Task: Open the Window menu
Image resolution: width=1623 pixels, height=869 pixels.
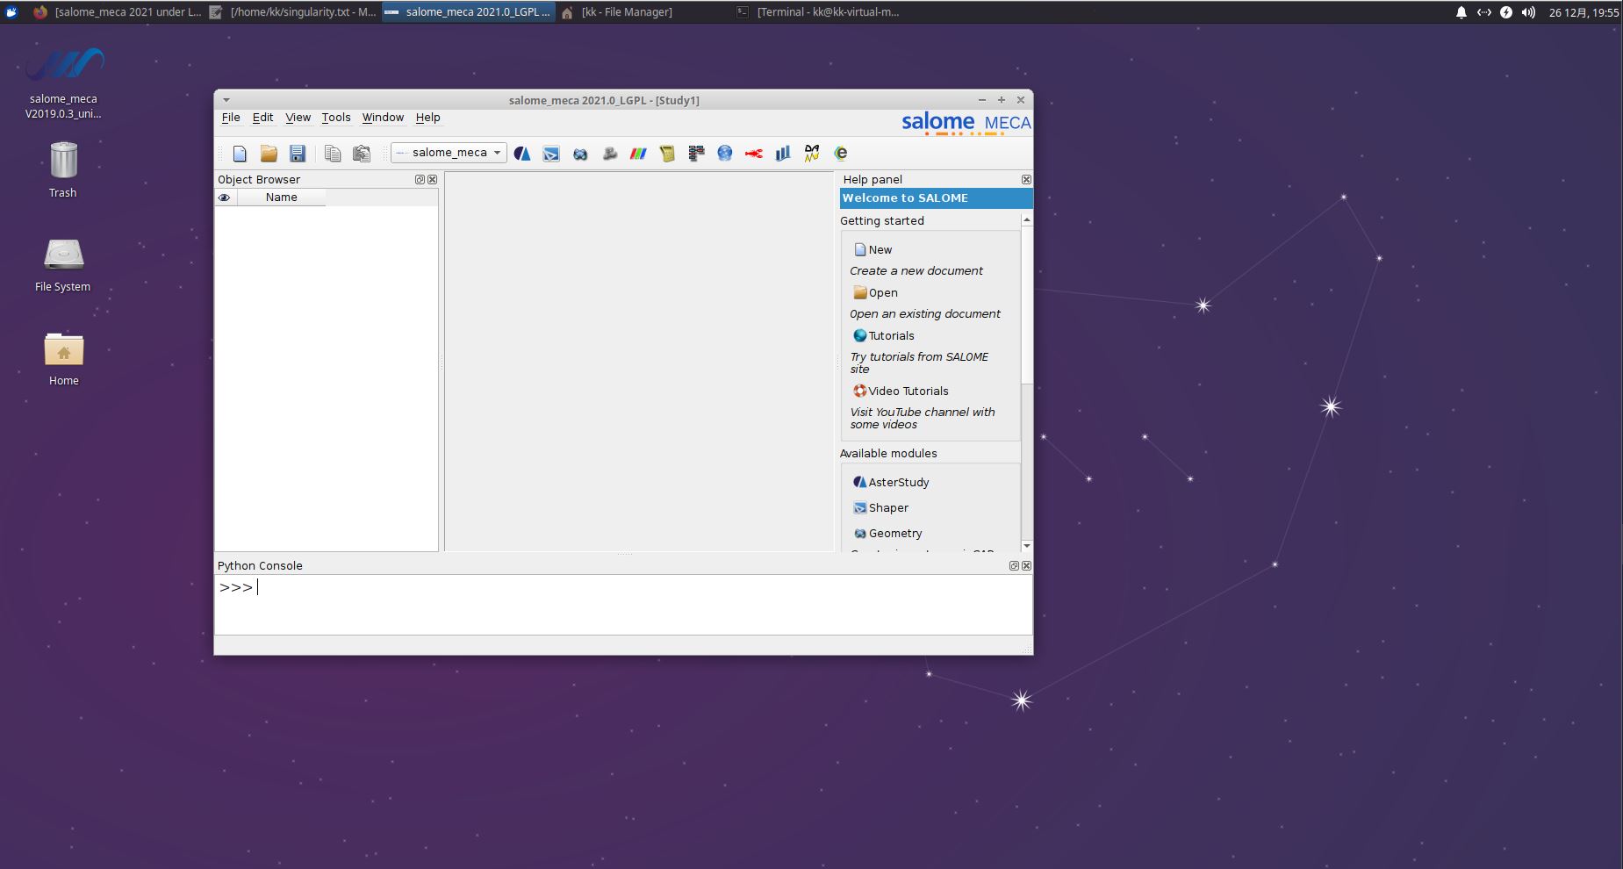Action: (x=383, y=118)
